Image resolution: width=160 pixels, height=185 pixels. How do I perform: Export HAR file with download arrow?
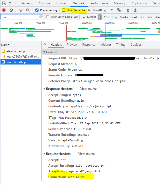(x=135, y=10)
